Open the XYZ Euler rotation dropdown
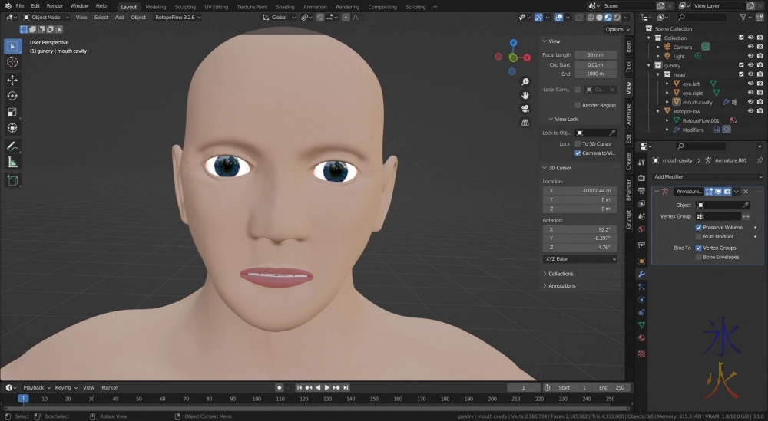The image size is (768, 421). point(580,259)
